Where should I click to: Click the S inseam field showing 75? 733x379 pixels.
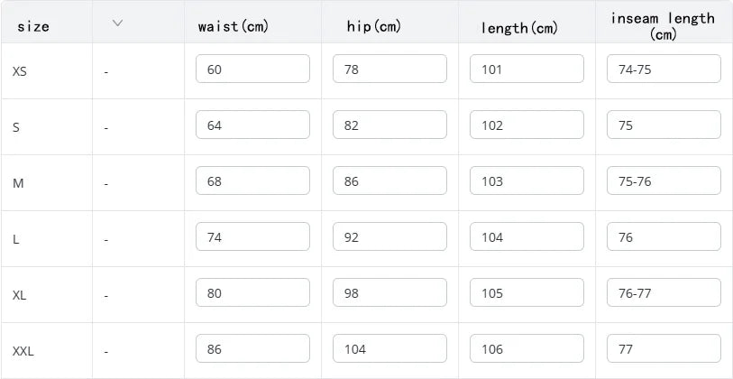pyautogui.click(x=664, y=125)
